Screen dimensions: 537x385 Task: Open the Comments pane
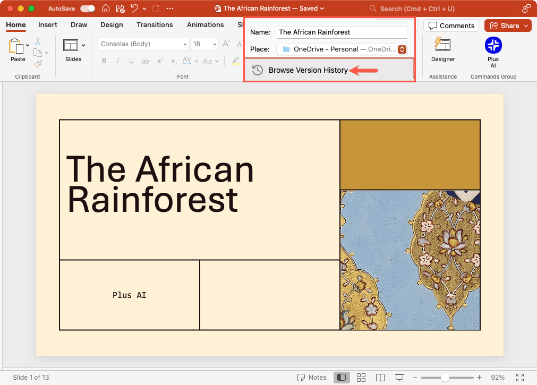click(451, 25)
